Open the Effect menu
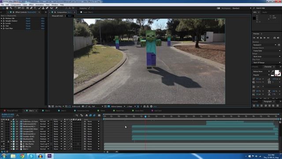The height and width of the screenshot is (159, 282). click(x=31, y=5)
